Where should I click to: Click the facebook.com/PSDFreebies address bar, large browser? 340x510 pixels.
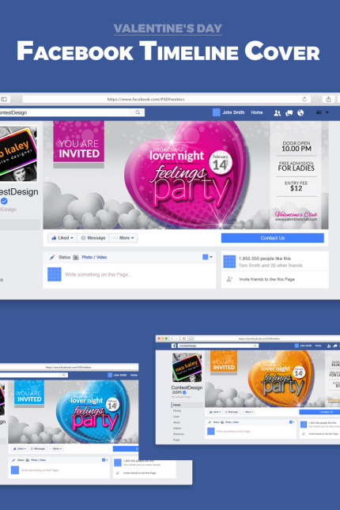click(167, 99)
